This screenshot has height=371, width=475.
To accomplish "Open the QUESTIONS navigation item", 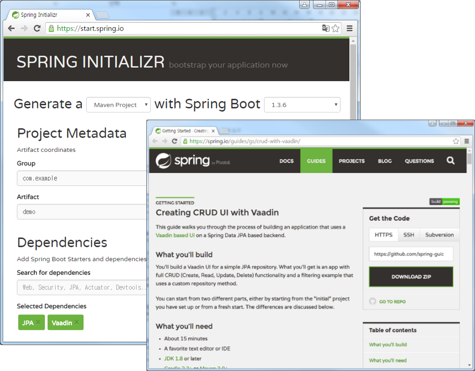I will (x=419, y=161).
